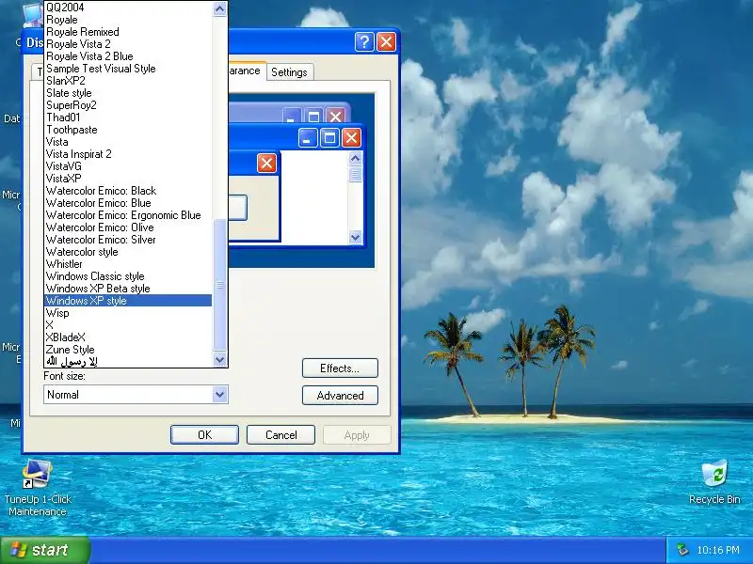Select Watercolor Emico: Silver

[128, 240]
